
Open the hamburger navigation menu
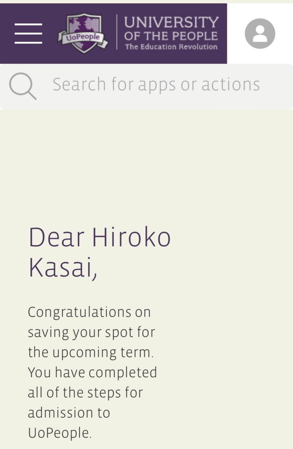pyautogui.click(x=28, y=34)
